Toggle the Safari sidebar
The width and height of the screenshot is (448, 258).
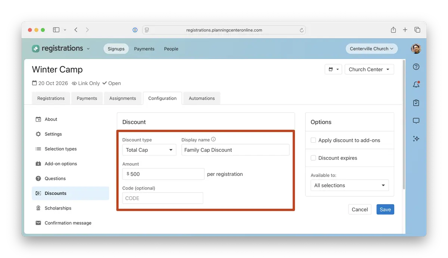point(56,30)
